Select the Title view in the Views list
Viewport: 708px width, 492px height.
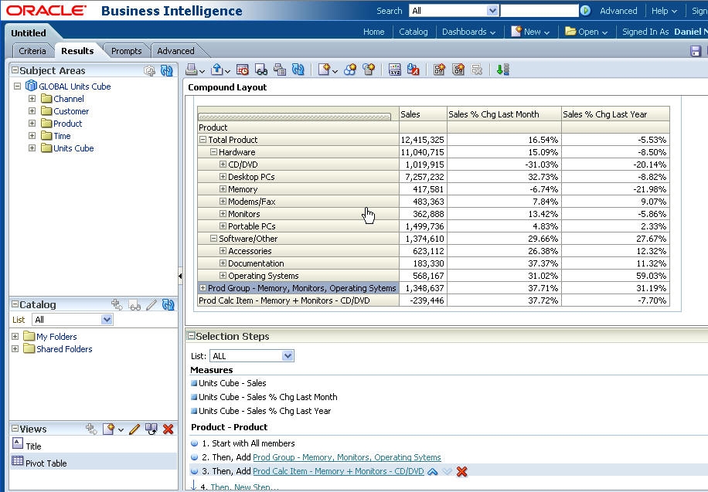coord(93,445)
